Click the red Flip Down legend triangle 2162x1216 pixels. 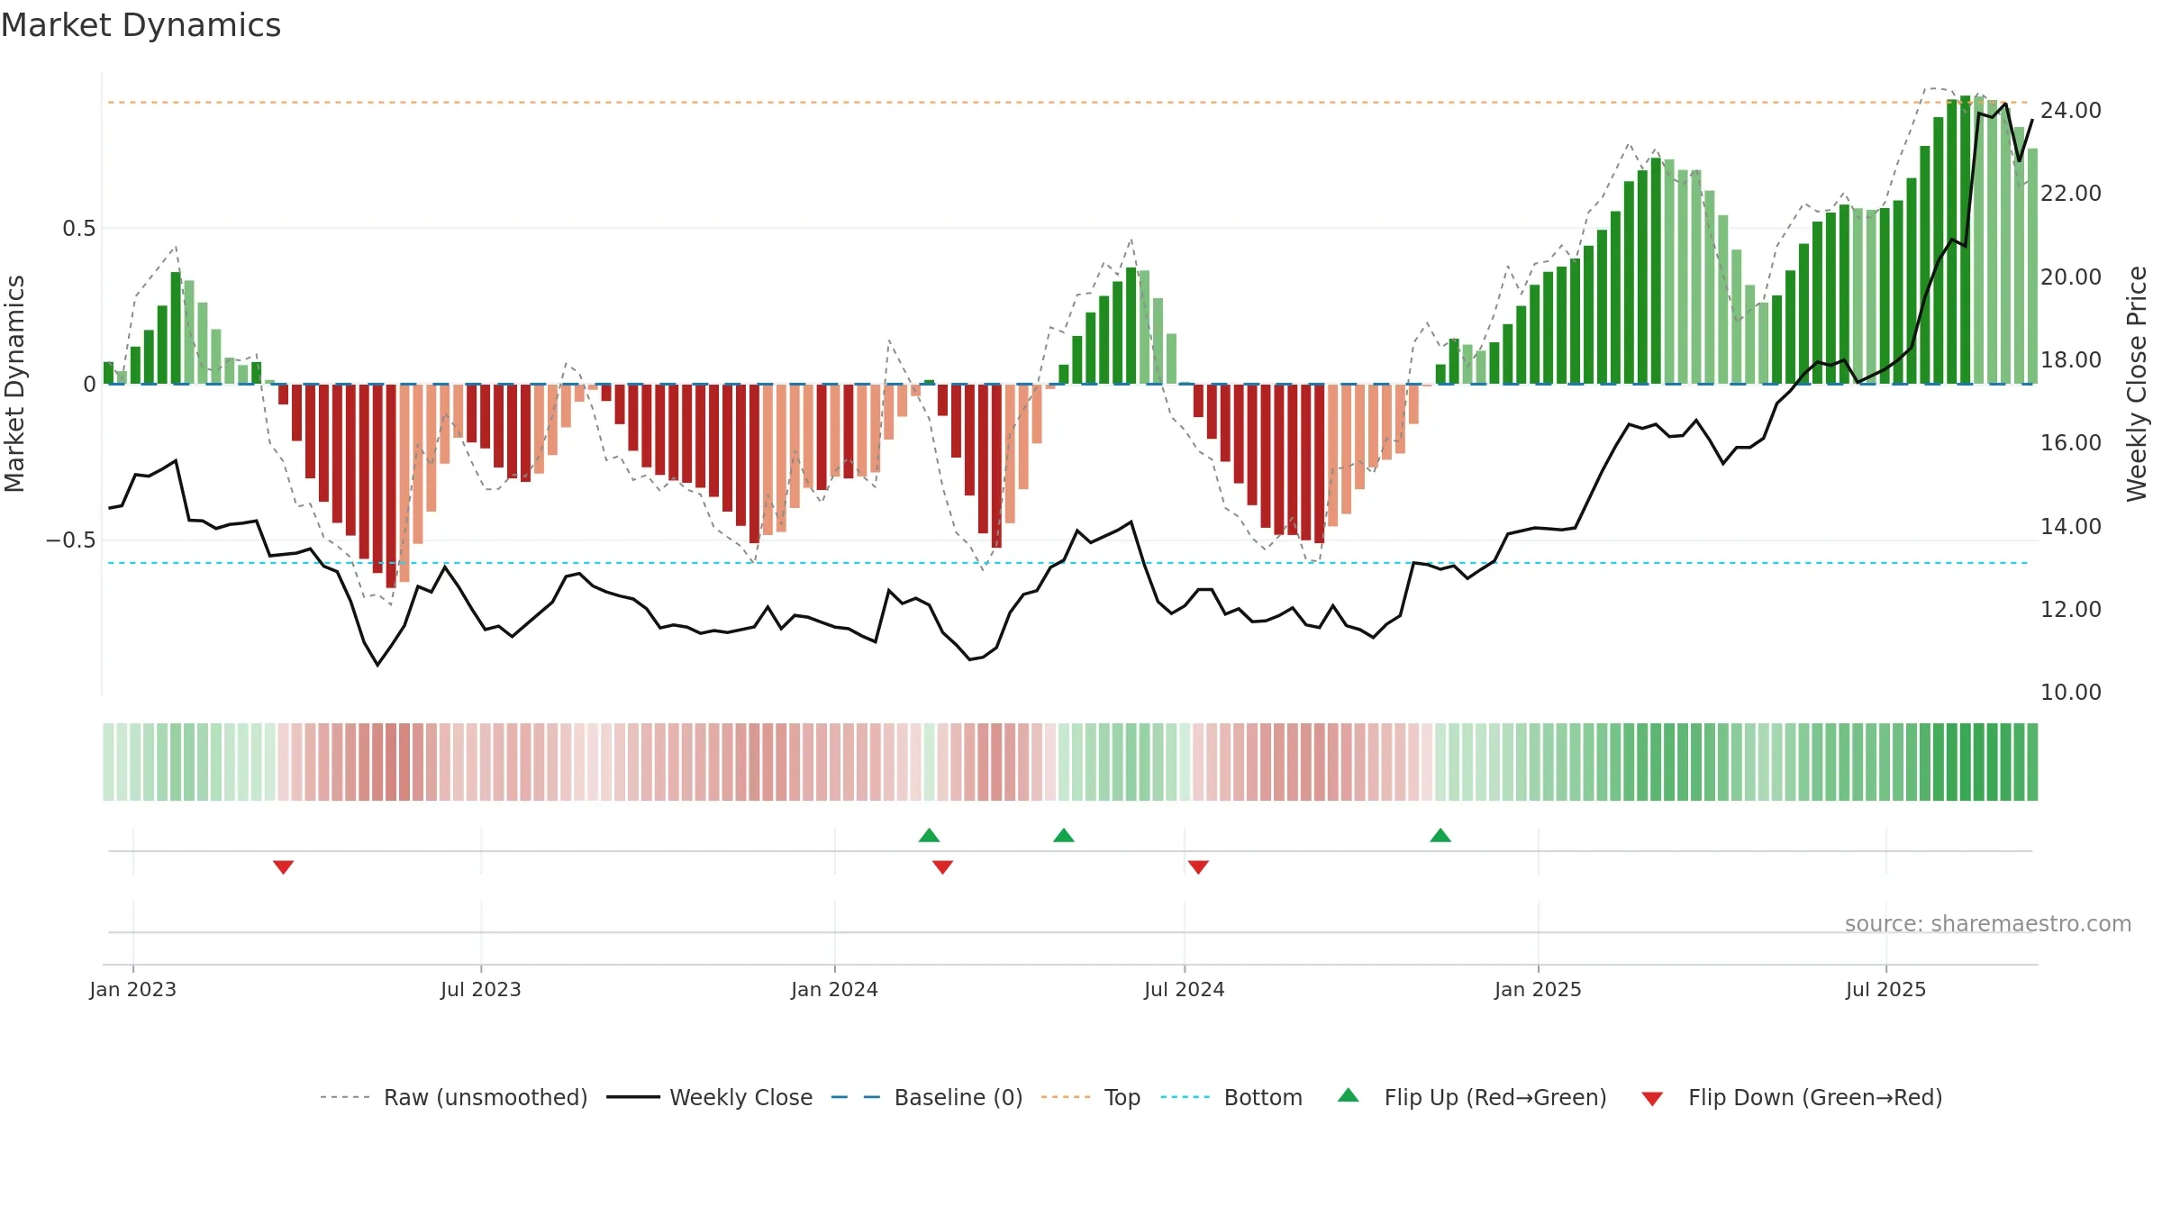(1652, 1099)
